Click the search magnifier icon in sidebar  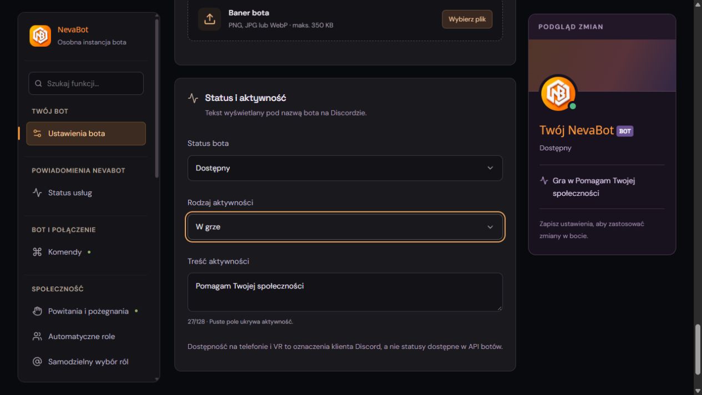coord(38,84)
